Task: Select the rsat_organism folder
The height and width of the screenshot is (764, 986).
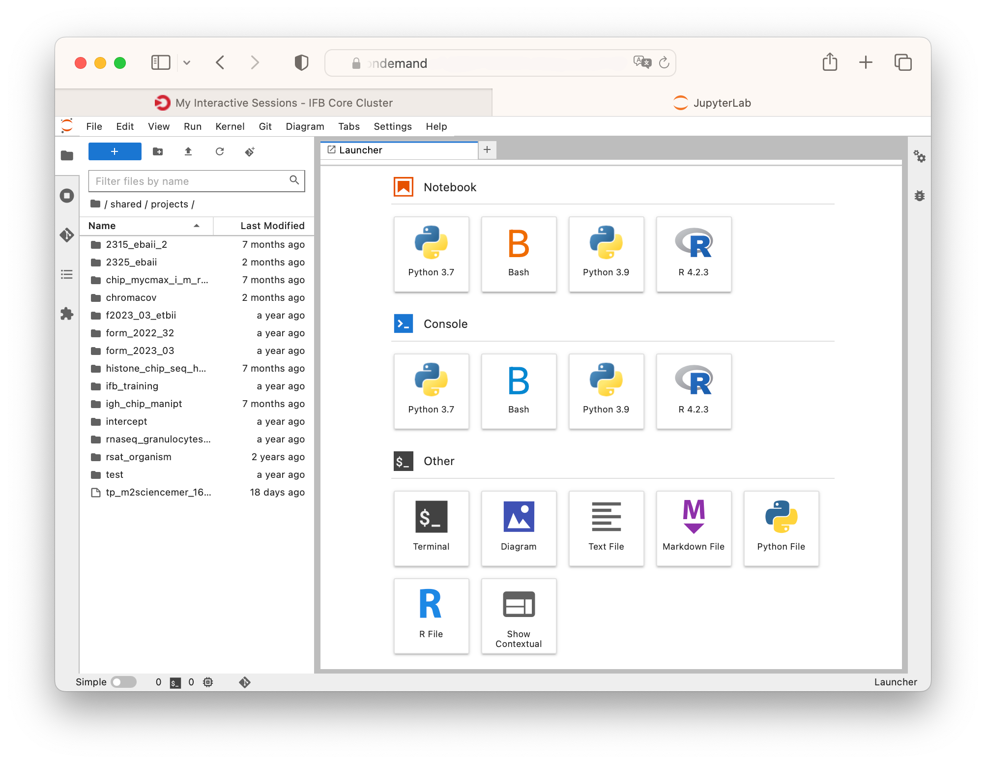Action: 197,457
